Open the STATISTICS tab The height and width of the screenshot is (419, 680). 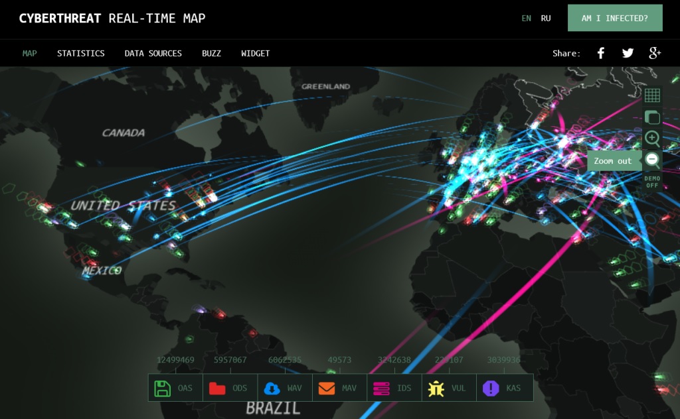(81, 53)
